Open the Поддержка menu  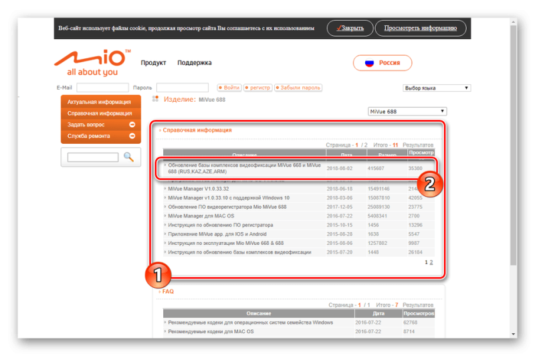[x=194, y=63]
